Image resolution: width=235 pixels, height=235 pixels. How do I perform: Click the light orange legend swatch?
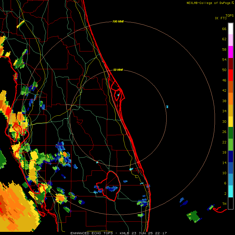[231, 99]
